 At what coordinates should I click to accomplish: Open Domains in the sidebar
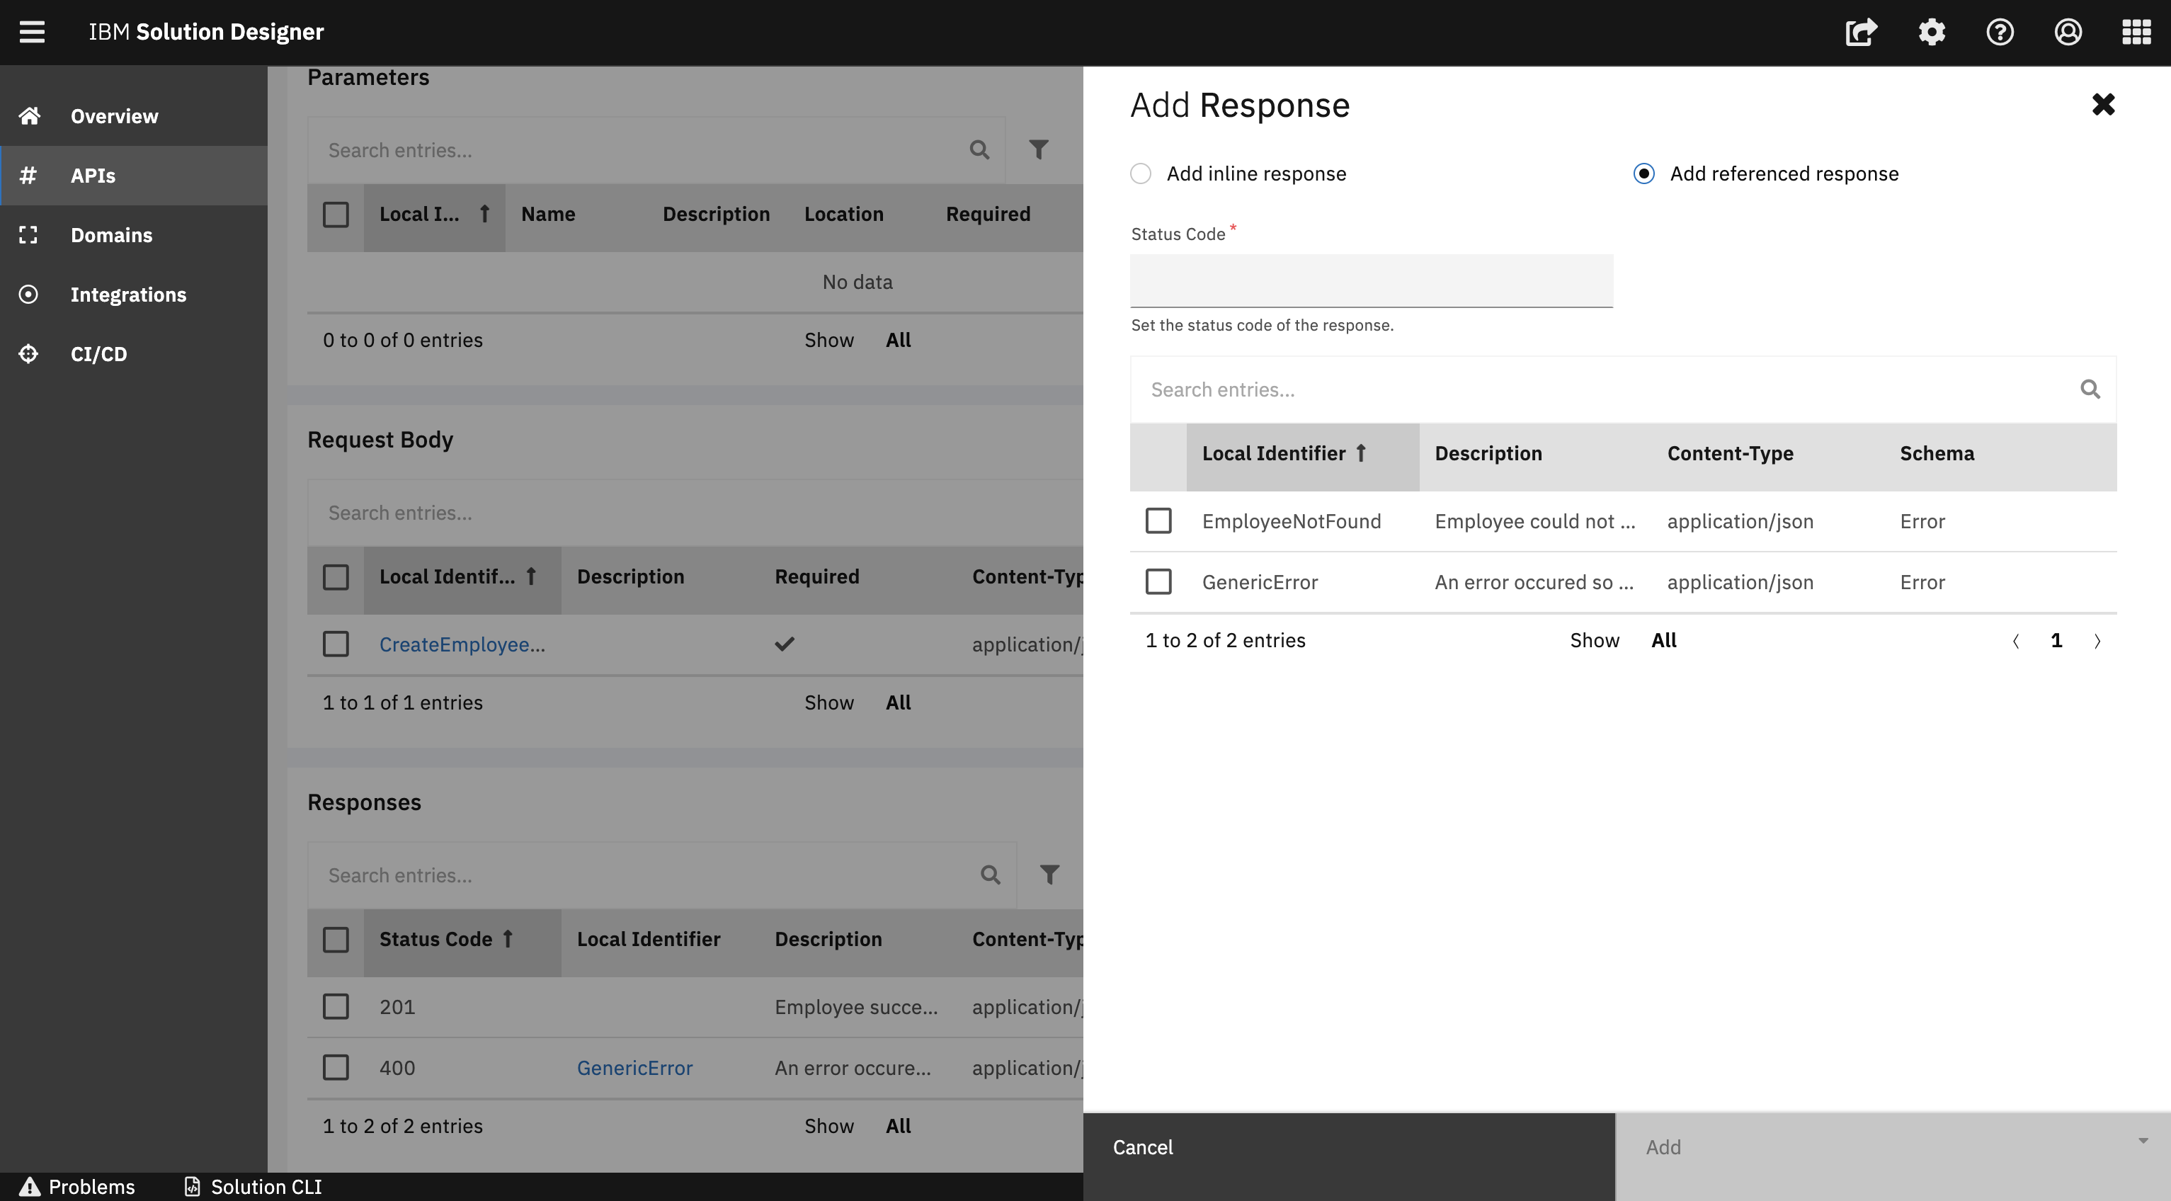[111, 235]
